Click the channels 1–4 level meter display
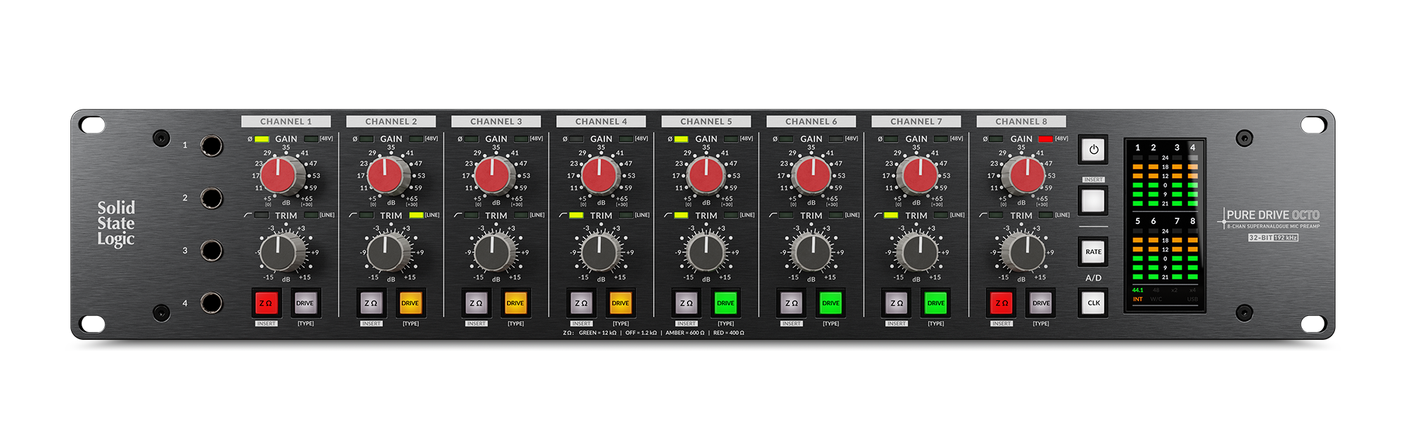The width and height of the screenshot is (1406, 448). (1165, 175)
